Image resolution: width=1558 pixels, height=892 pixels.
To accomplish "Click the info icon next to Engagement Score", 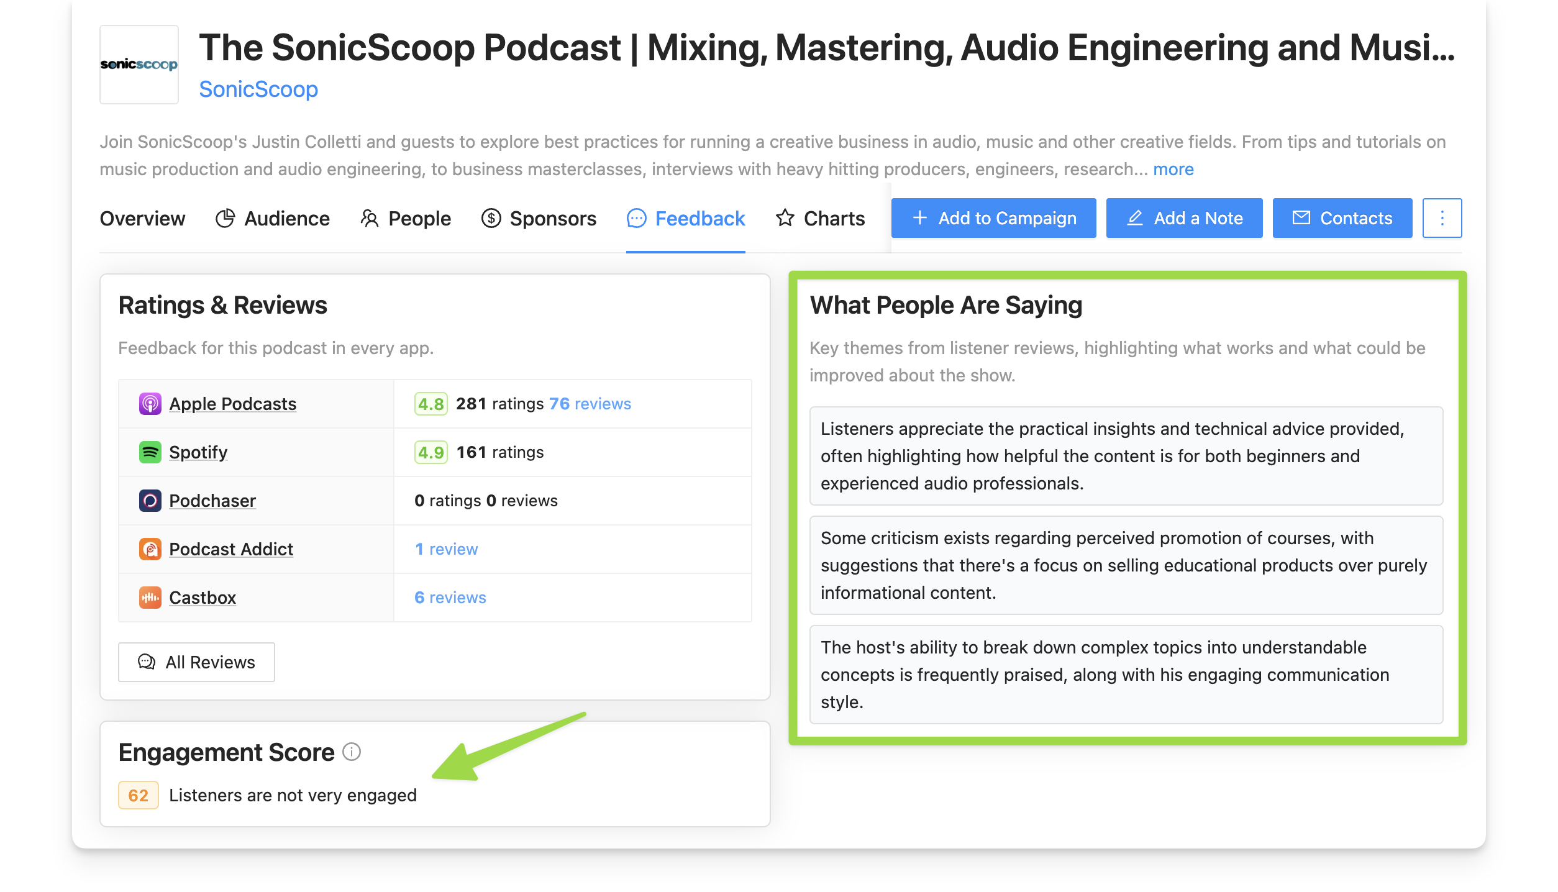I will (352, 752).
